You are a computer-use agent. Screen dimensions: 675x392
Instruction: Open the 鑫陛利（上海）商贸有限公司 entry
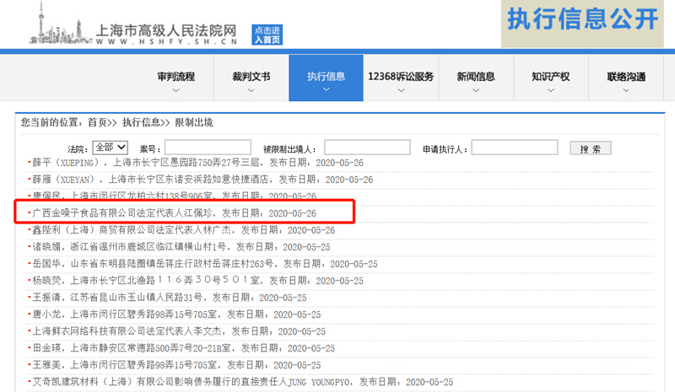click(x=184, y=230)
